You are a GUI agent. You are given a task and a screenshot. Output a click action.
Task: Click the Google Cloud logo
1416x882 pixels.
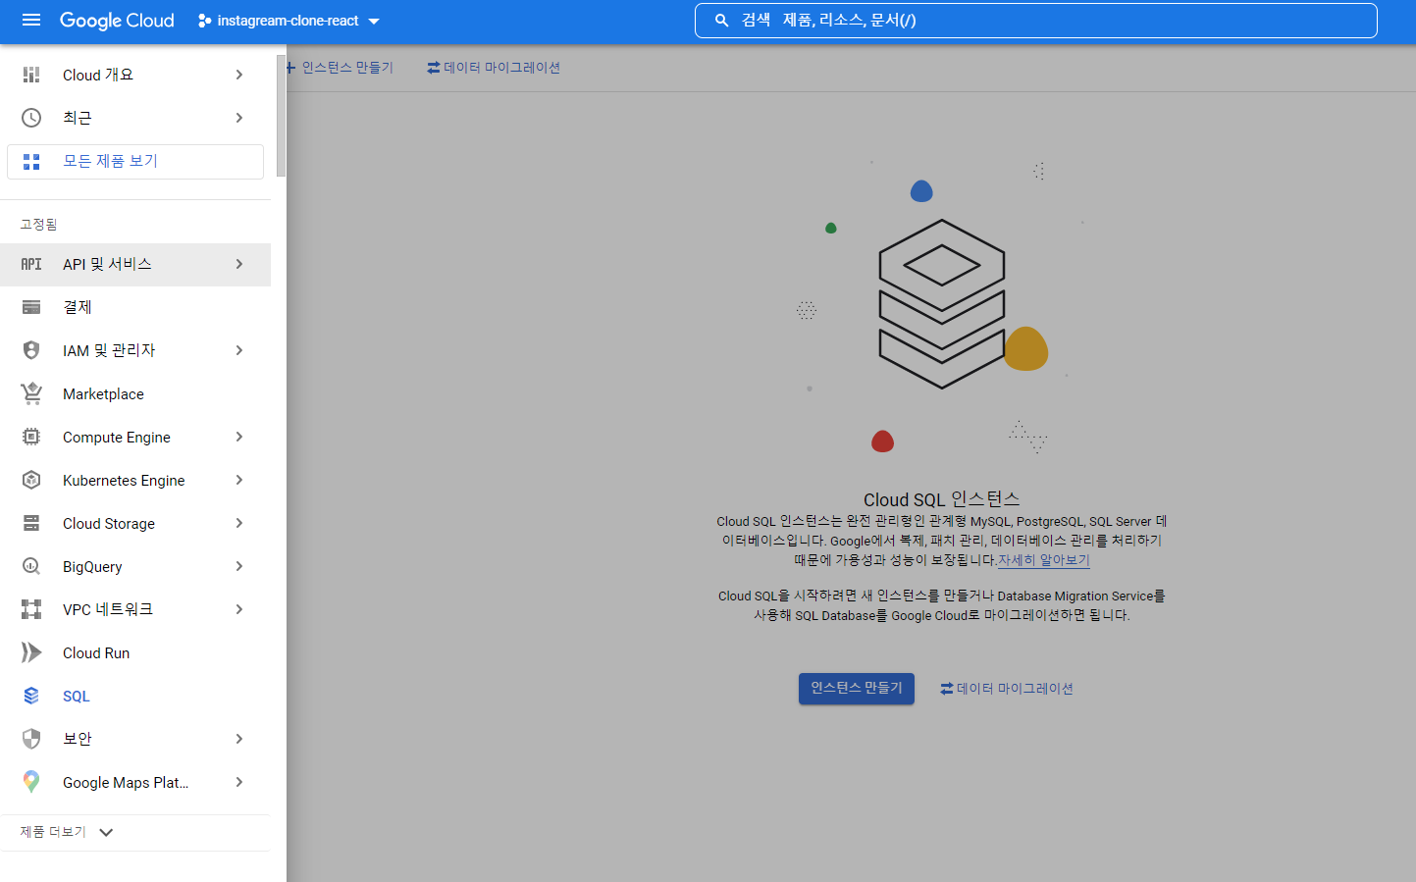point(117,21)
